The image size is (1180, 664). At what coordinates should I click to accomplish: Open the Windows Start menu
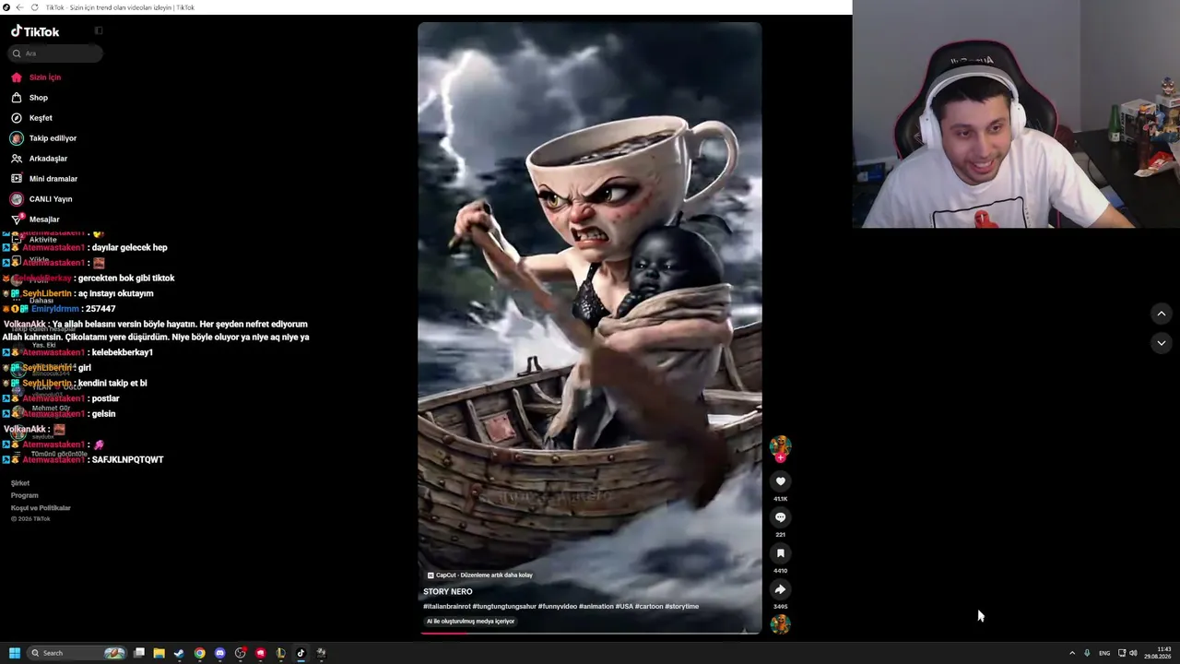15,653
